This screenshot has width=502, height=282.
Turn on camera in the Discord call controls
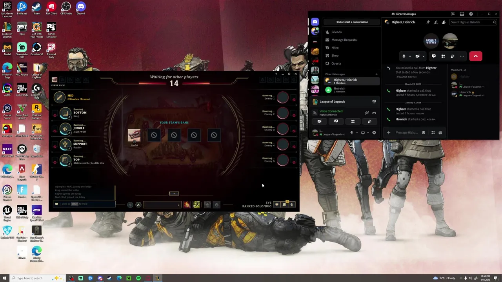[x=417, y=56]
